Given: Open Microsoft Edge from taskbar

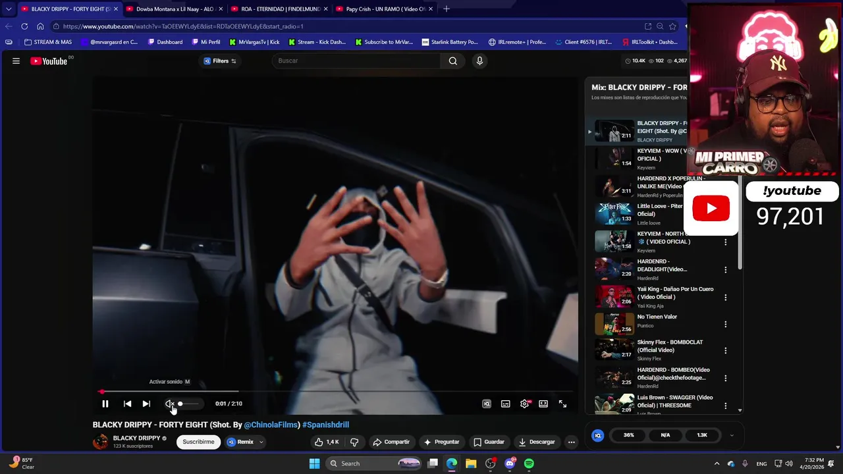Looking at the screenshot, I should [x=452, y=463].
